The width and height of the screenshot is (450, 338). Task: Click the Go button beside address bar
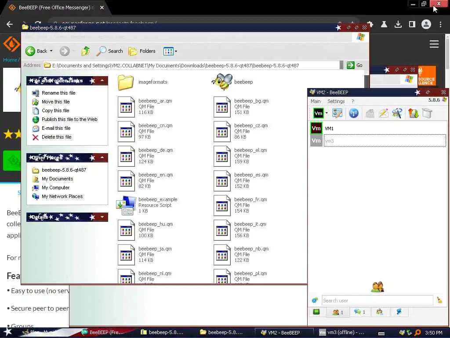355,65
